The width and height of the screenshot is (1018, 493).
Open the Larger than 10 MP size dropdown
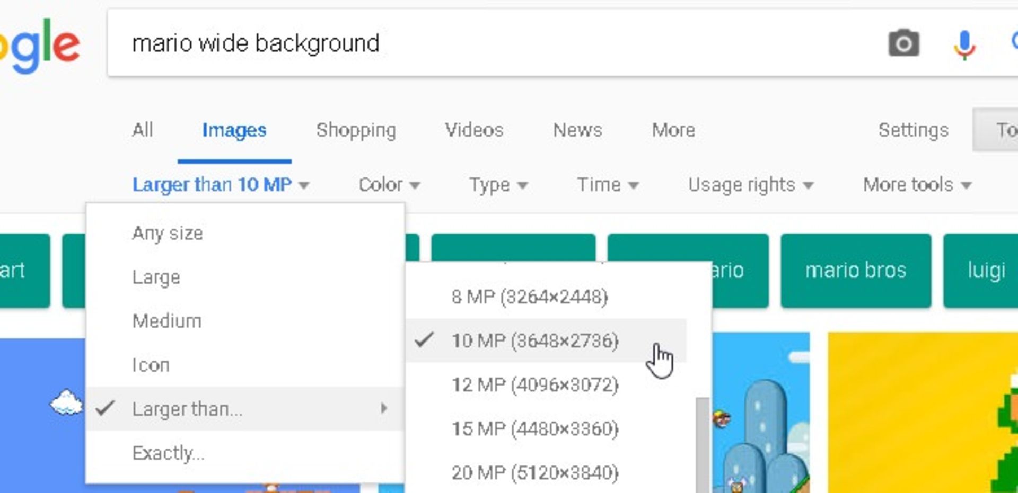[x=221, y=185]
